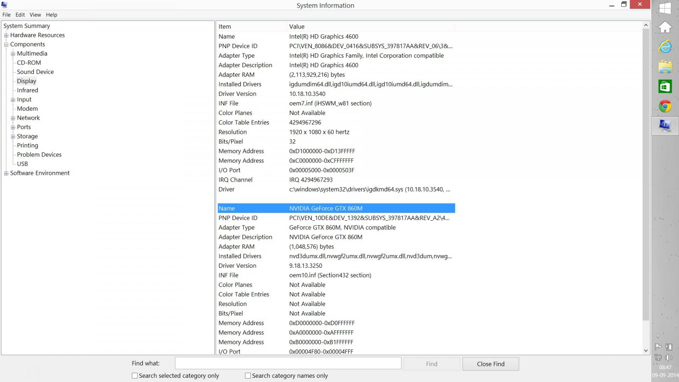Open the View menu

point(35,15)
